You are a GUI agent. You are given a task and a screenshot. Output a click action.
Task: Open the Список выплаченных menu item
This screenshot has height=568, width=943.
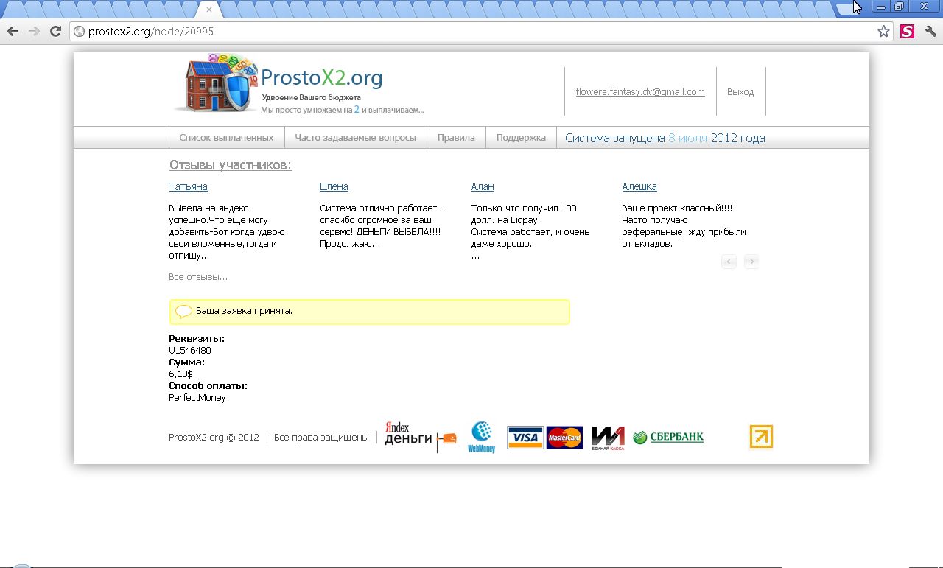tap(226, 138)
